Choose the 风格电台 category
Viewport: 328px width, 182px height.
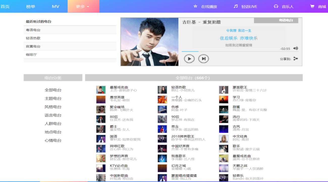(53, 107)
